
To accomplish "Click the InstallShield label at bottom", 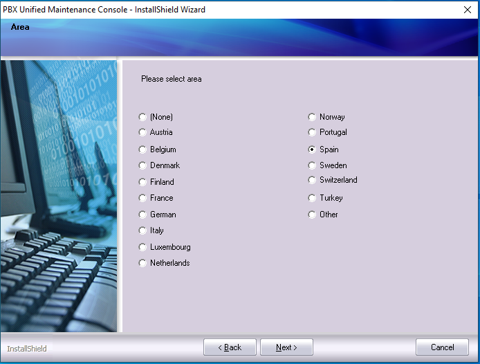I will point(27,349).
